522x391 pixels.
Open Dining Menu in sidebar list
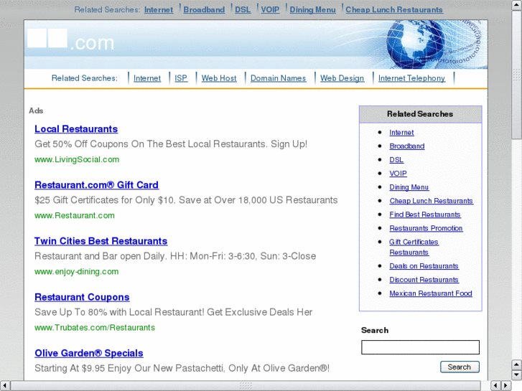(x=409, y=187)
